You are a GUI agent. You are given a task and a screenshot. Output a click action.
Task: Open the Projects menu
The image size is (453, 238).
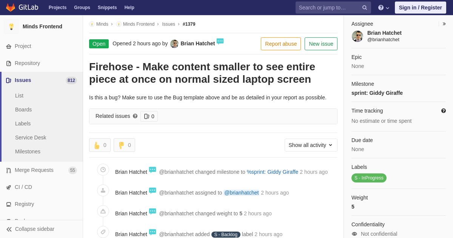pyautogui.click(x=57, y=8)
